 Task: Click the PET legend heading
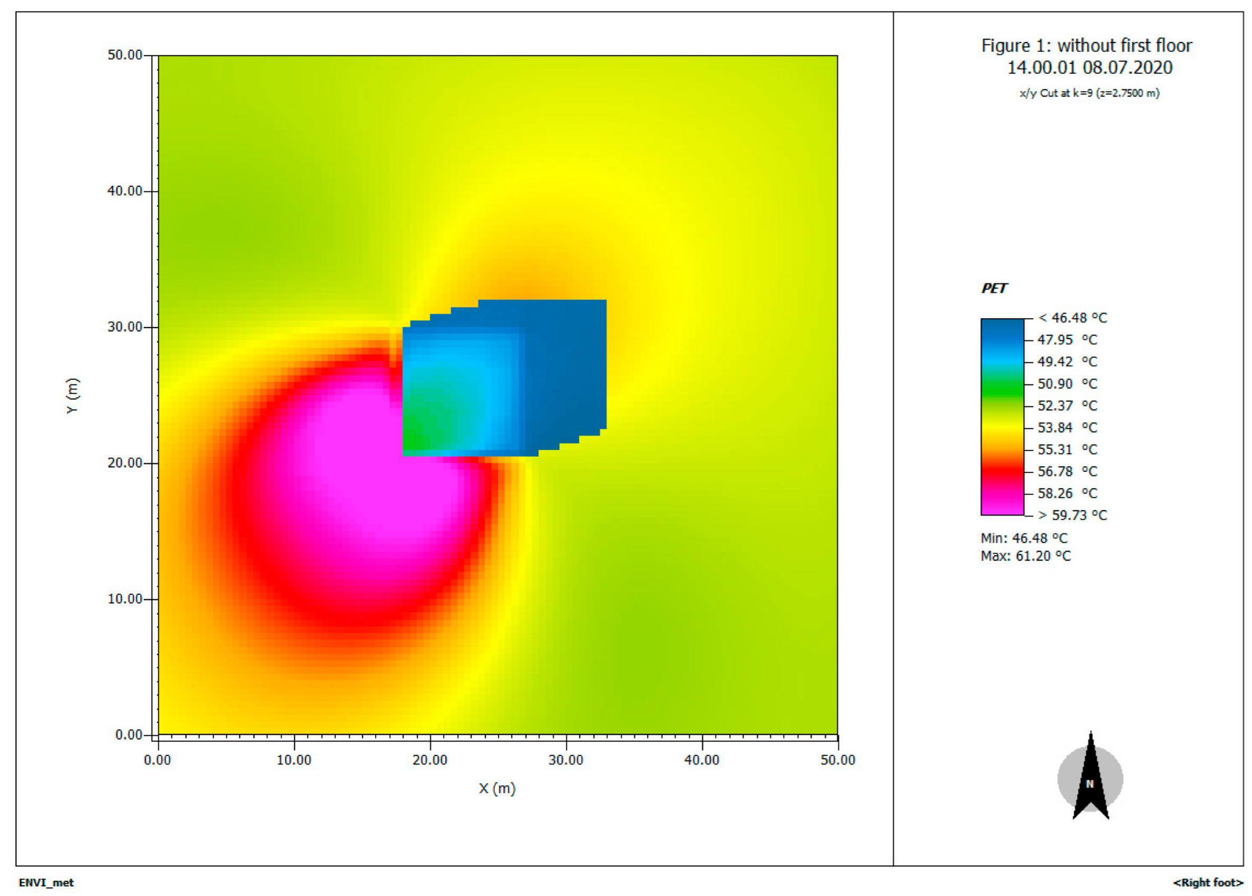994,288
